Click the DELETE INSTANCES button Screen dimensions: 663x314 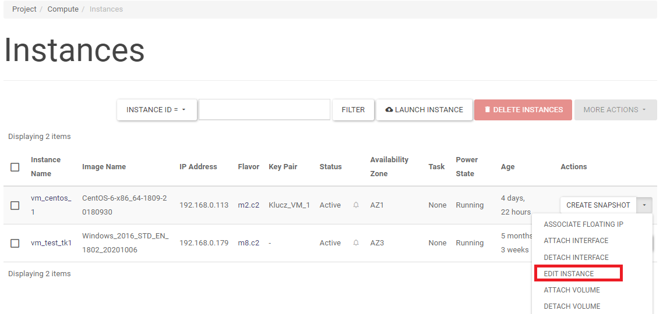(523, 110)
